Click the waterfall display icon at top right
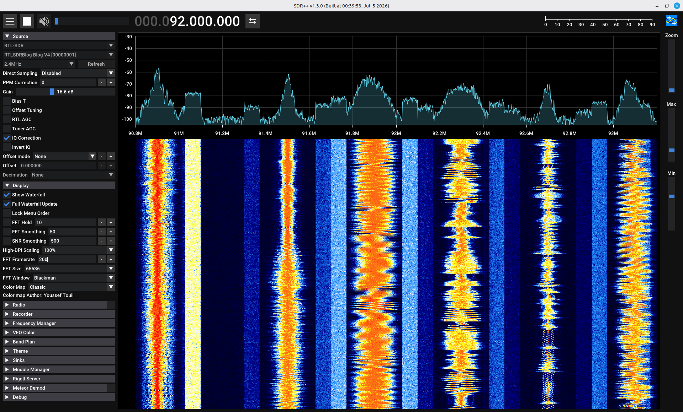The height and width of the screenshot is (412, 683). tap(672, 21)
